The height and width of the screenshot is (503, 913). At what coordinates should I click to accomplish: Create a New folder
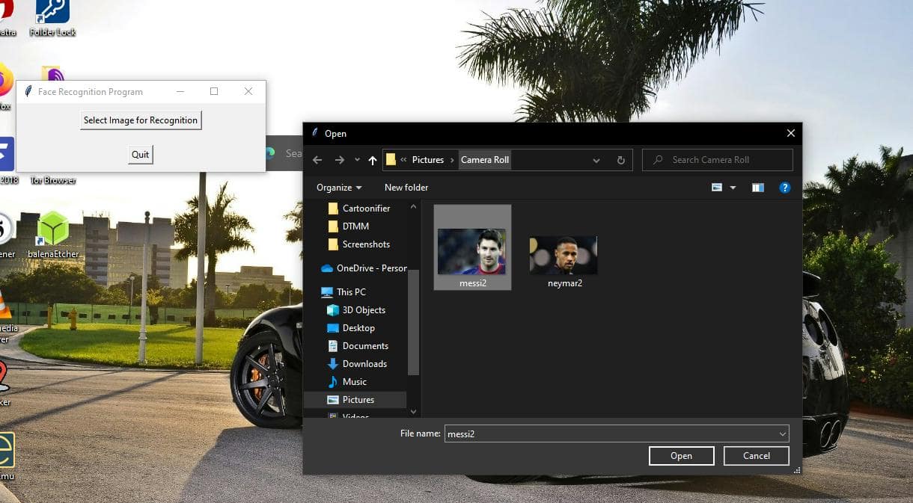pos(406,188)
